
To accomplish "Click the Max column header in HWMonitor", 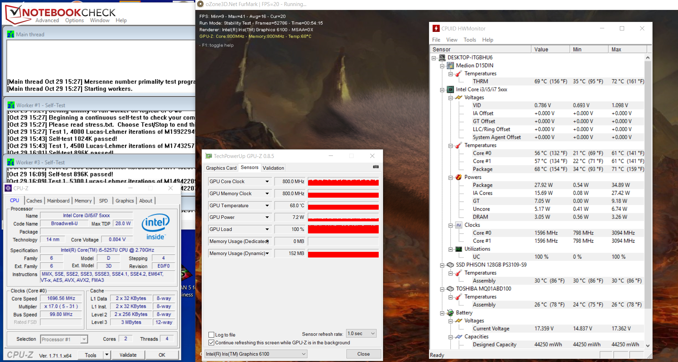I will tap(628, 50).
